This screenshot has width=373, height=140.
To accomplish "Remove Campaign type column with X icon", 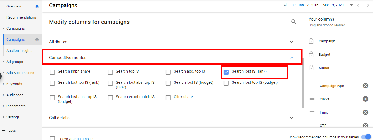I will tap(365, 86).
